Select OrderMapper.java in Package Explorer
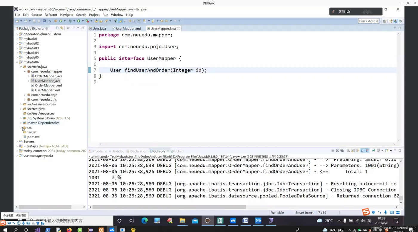The image size is (418, 232). click(48, 76)
